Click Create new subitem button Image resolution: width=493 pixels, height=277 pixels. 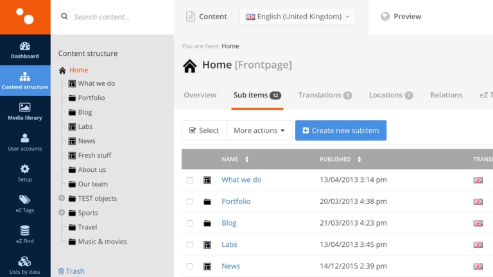(x=341, y=130)
